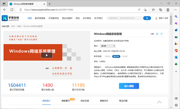The image size is (180, 109).
Task: Play the course intro video
Action: coord(47,55)
